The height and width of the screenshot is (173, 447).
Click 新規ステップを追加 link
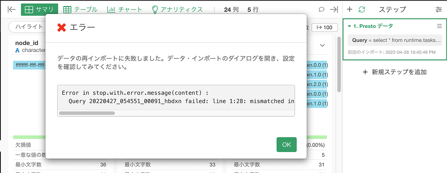pos(395,72)
